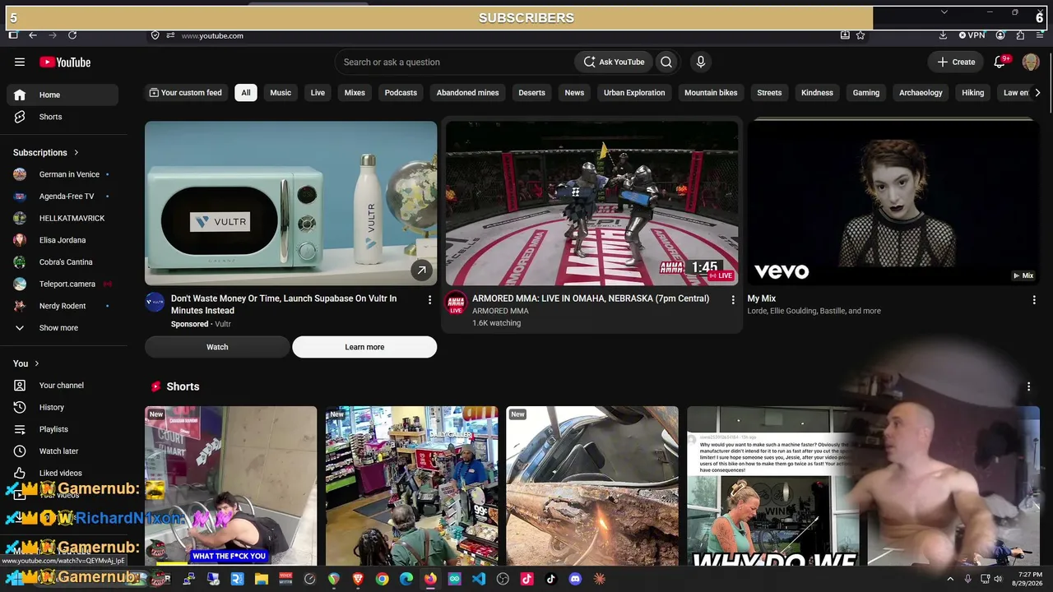
Task: Select the Mountain bikes chip
Action: coord(711,93)
